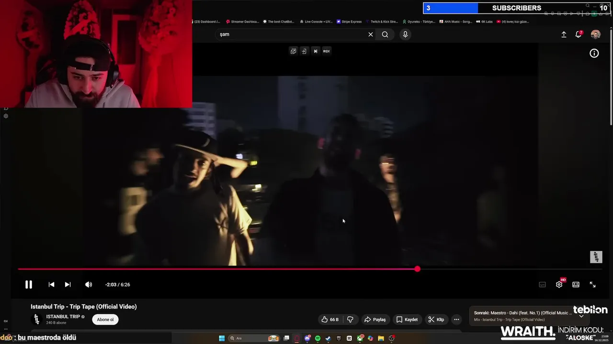Click the time display -2:03 / 6:26
613x344 pixels.
pos(118,284)
